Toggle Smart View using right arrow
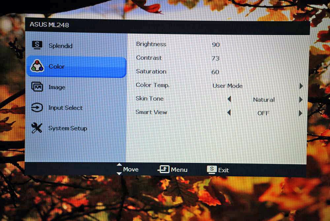The image size is (330, 221). [301, 113]
